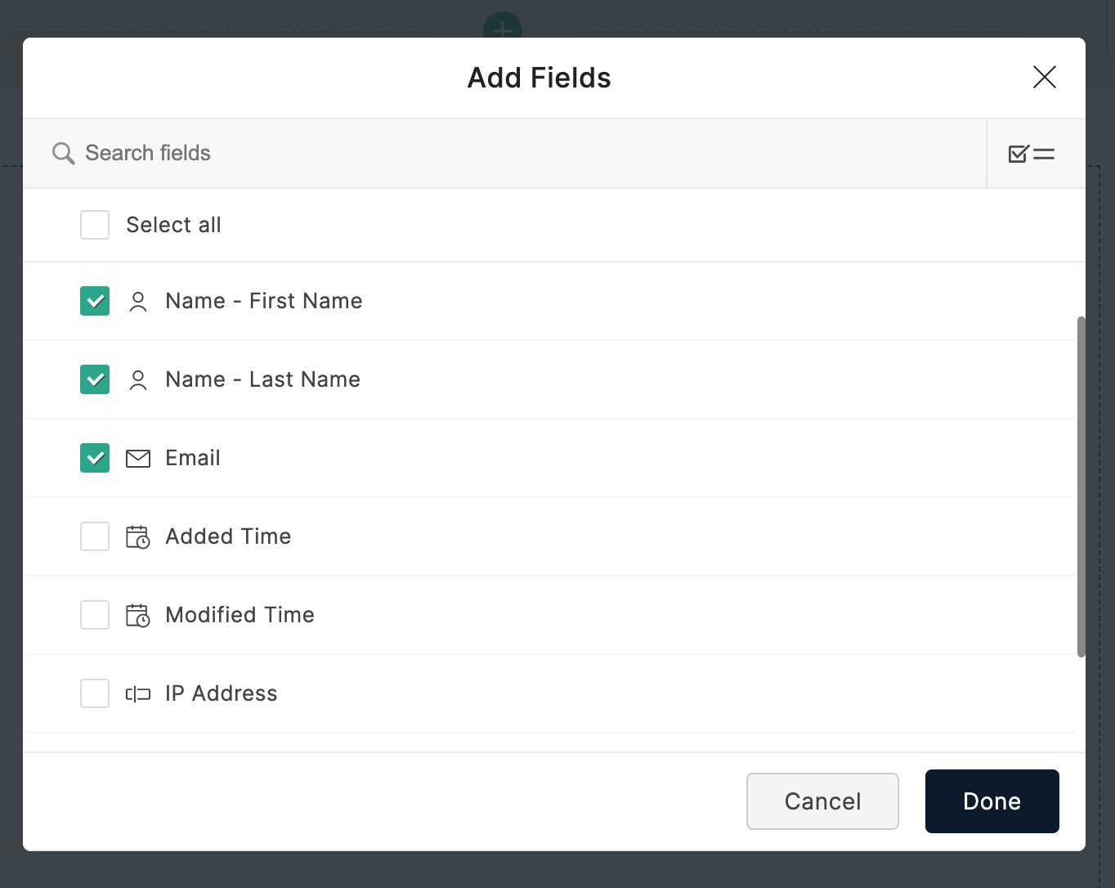This screenshot has width=1115, height=888.
Task: Tick the Select all checkbox
Action: pos(95,225)
